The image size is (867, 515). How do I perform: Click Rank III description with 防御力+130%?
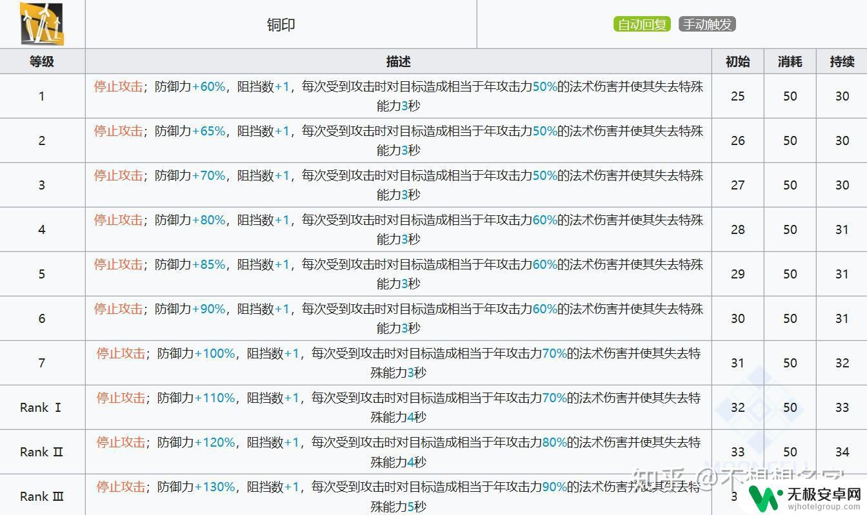(398, 496)
